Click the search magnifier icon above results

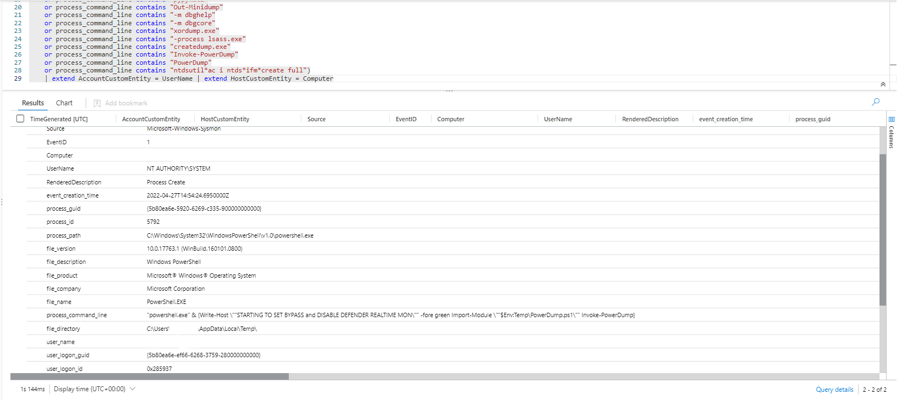[876, 102]
